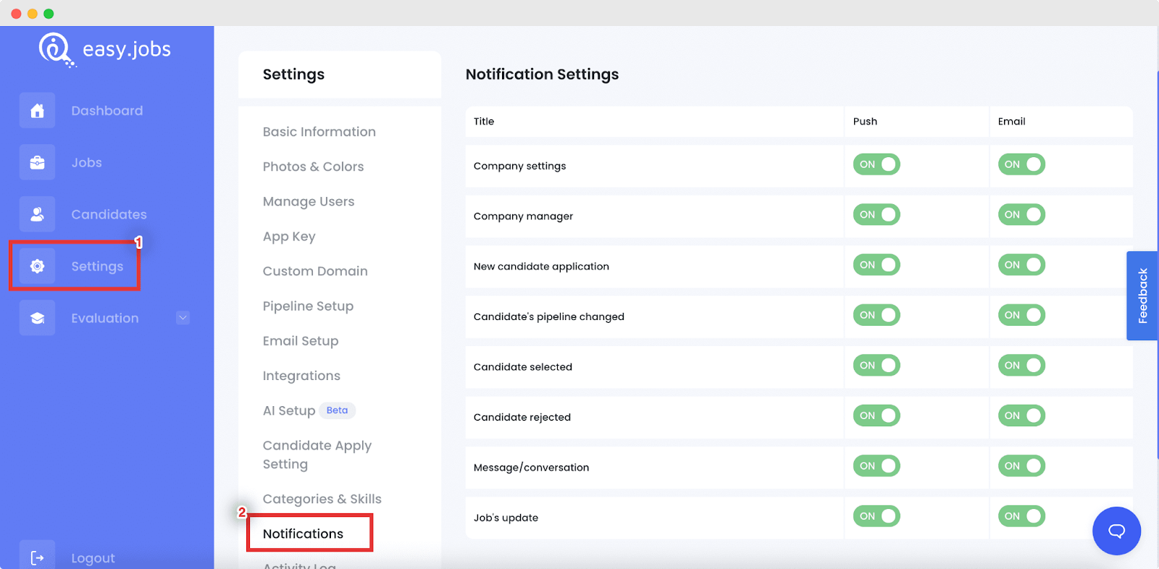Click the 'Company manager' row title
1159x569 pixels.
coord(523,216)
